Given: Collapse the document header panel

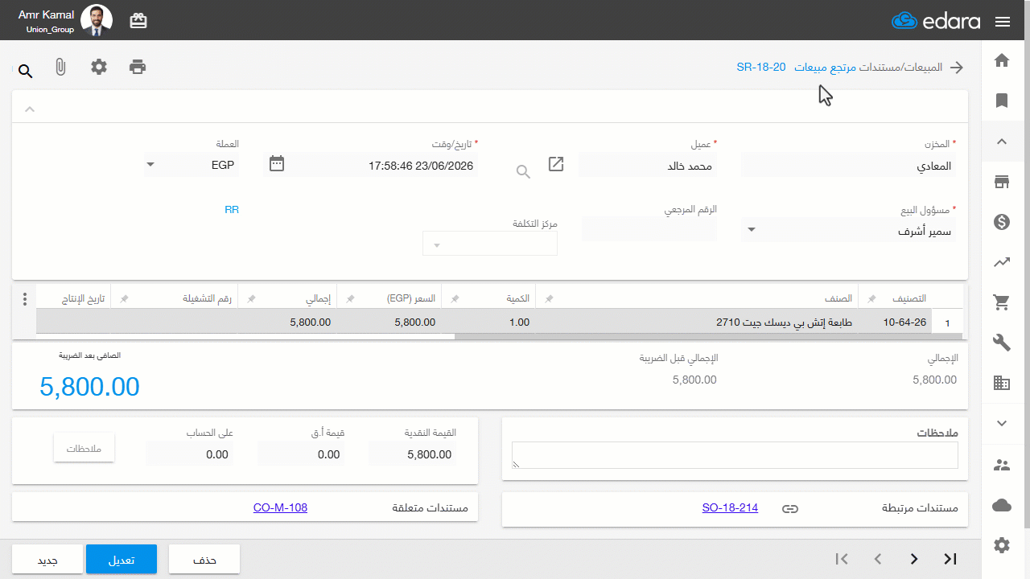Looking at the screenshot, I should (30, 109).
